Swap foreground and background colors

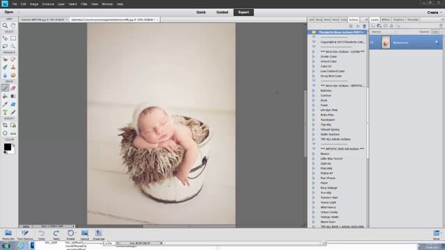[x=13, y=145]
